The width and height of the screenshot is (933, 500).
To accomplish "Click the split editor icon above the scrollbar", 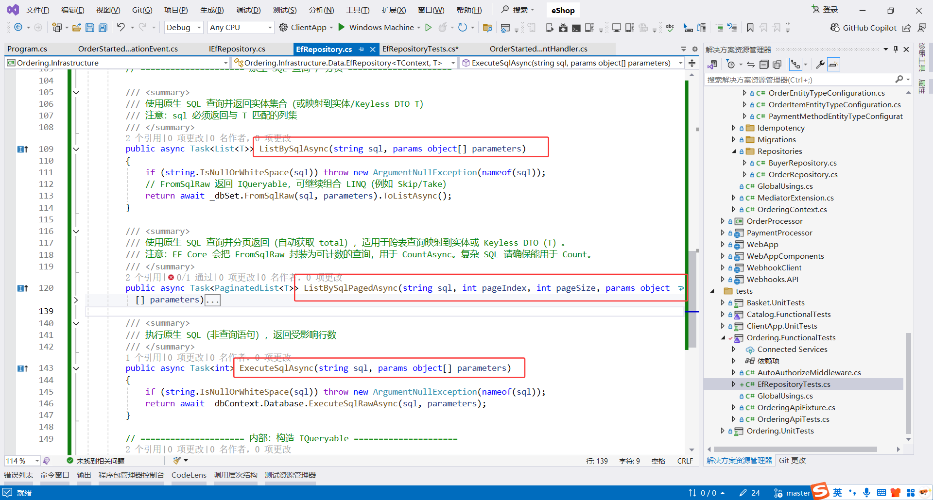I will pyautogui.click(x=692, y=63).
